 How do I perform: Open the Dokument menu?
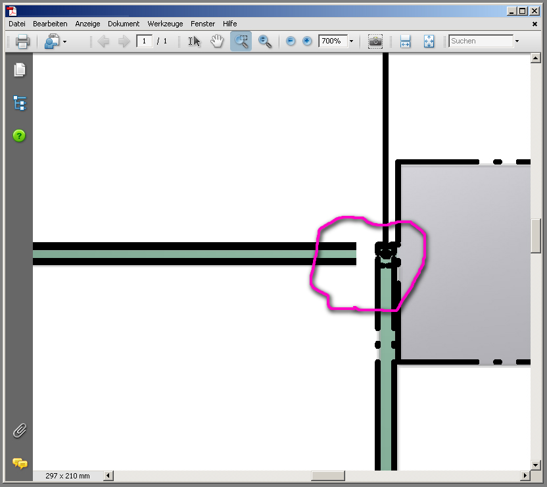click(x=124, y=24)
